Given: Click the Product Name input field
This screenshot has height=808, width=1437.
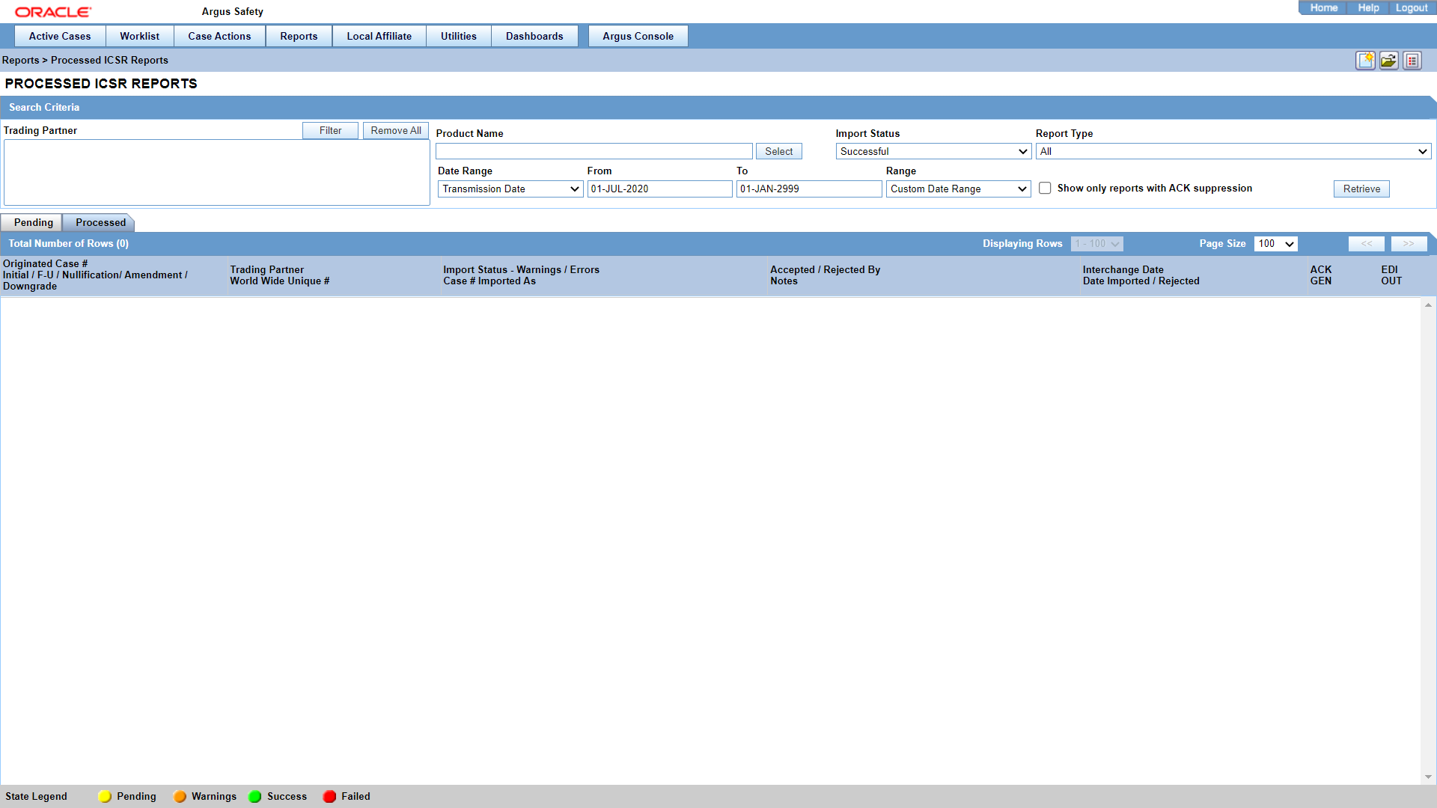Looking at the screenshot, I should 594,151.
